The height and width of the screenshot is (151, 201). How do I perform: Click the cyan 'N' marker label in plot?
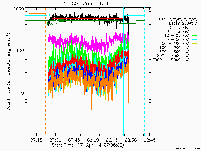(50, 15)
